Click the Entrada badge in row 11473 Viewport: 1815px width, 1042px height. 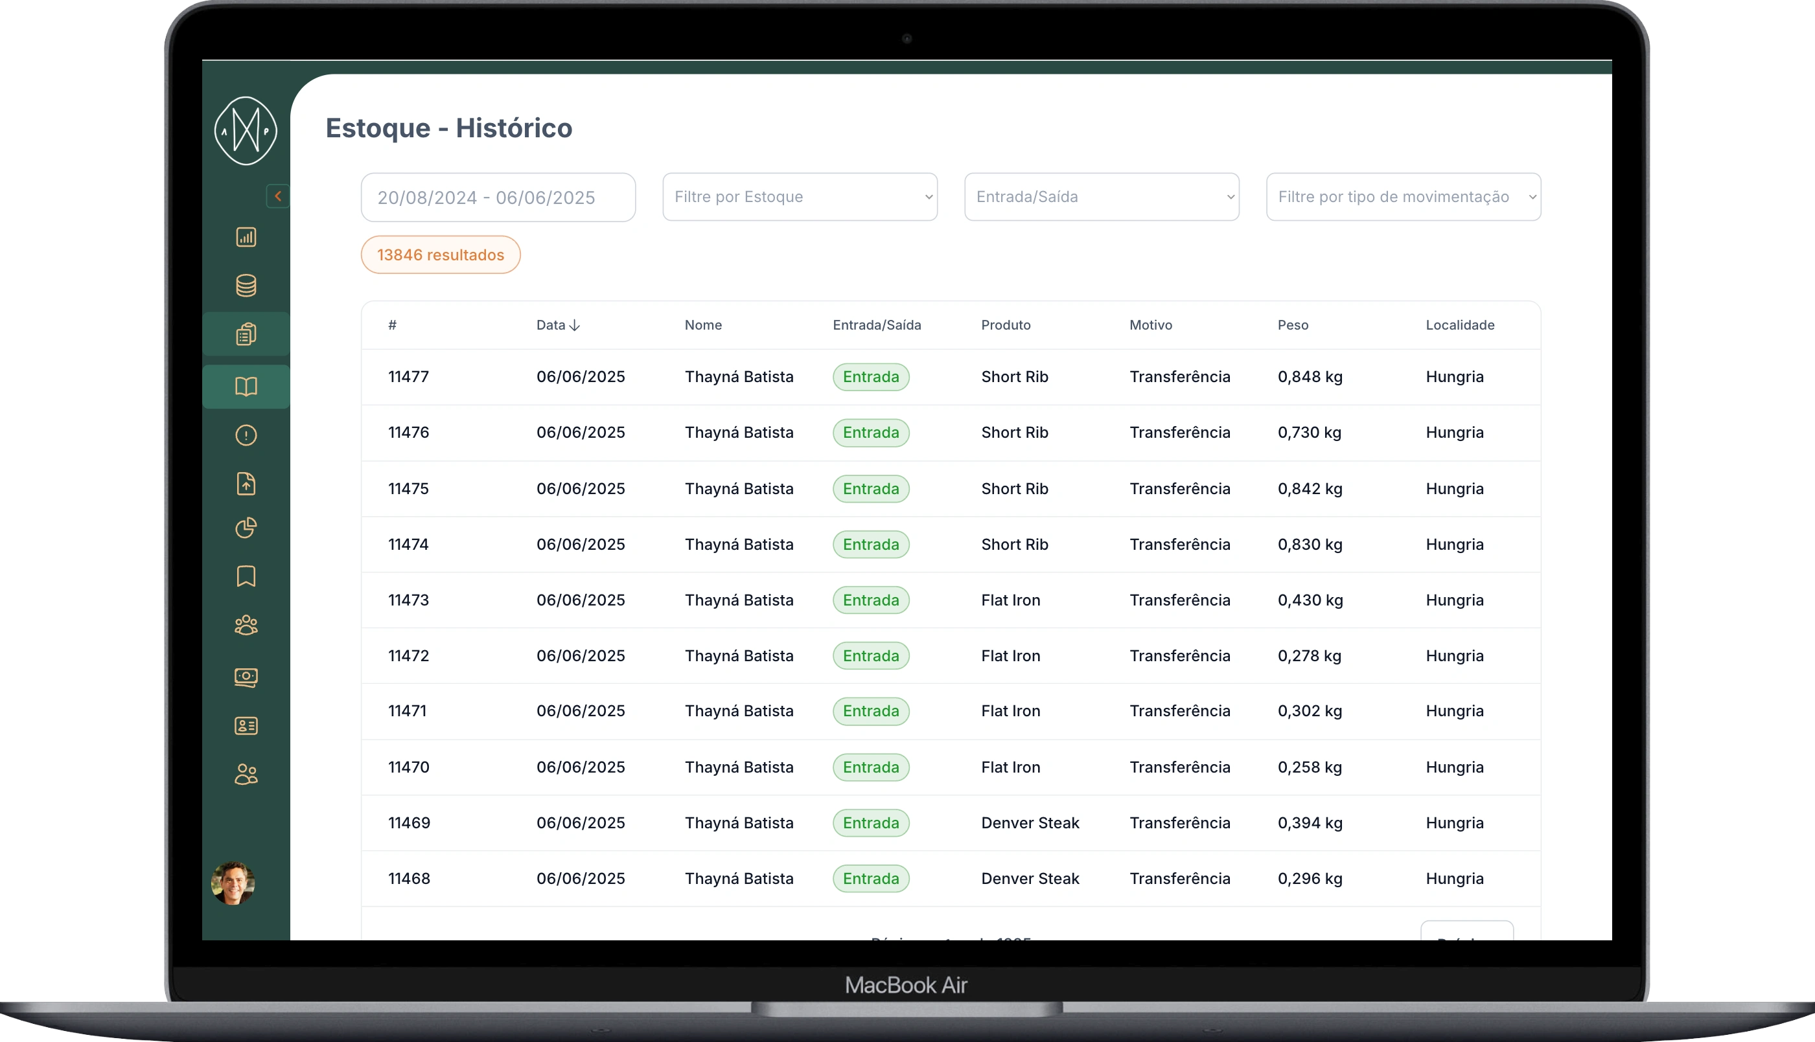point(871,600)
